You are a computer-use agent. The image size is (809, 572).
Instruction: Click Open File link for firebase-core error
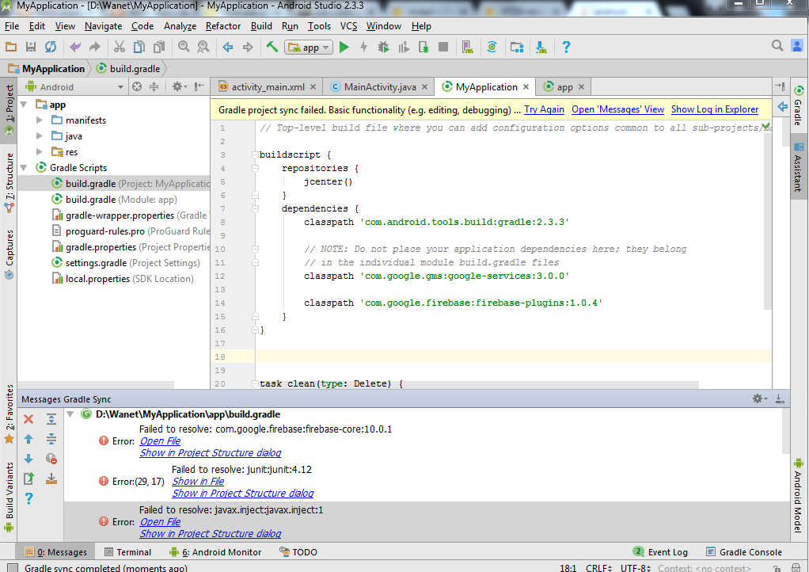(160, 440)
